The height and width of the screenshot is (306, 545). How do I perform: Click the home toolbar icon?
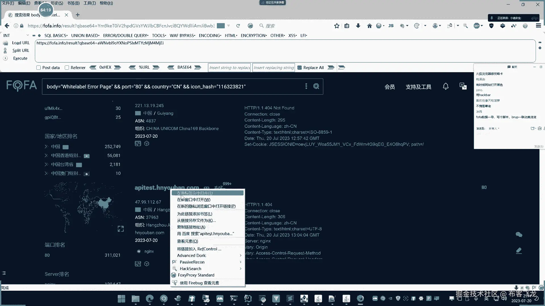coord(369,26)
